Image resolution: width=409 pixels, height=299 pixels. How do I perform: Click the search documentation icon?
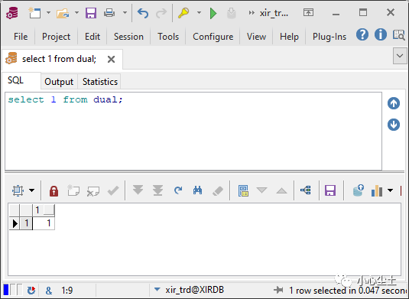coord(399,34)
